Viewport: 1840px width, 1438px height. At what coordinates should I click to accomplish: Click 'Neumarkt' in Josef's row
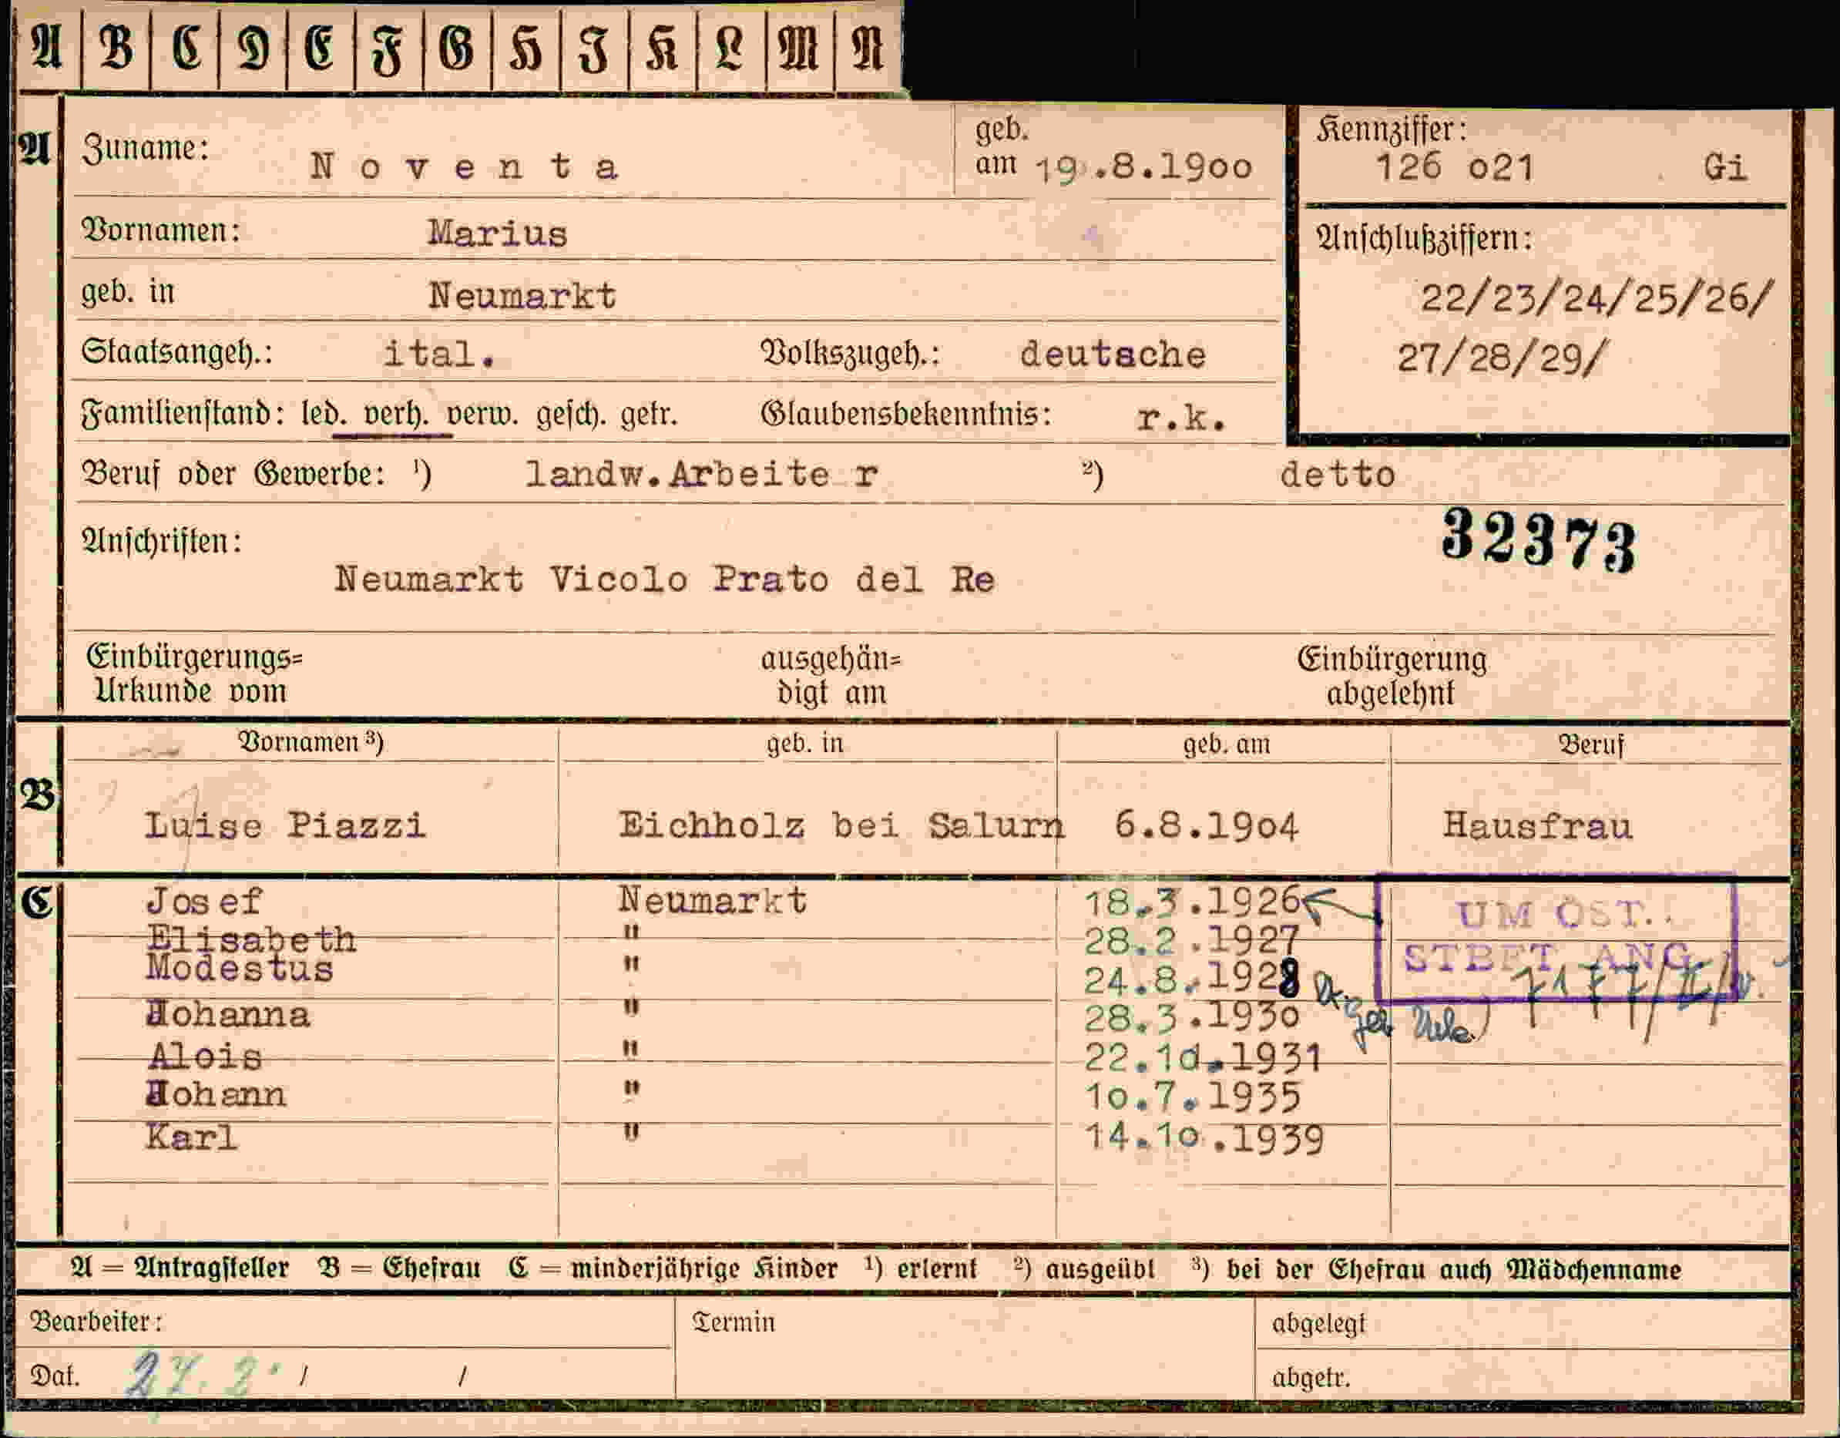[713, 901]
